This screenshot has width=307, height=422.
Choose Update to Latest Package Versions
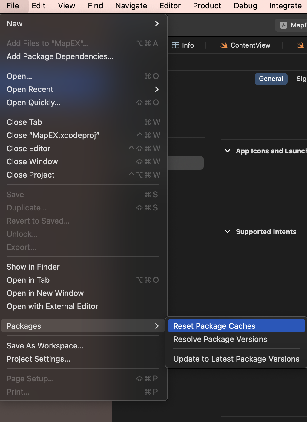coord(236,359)
